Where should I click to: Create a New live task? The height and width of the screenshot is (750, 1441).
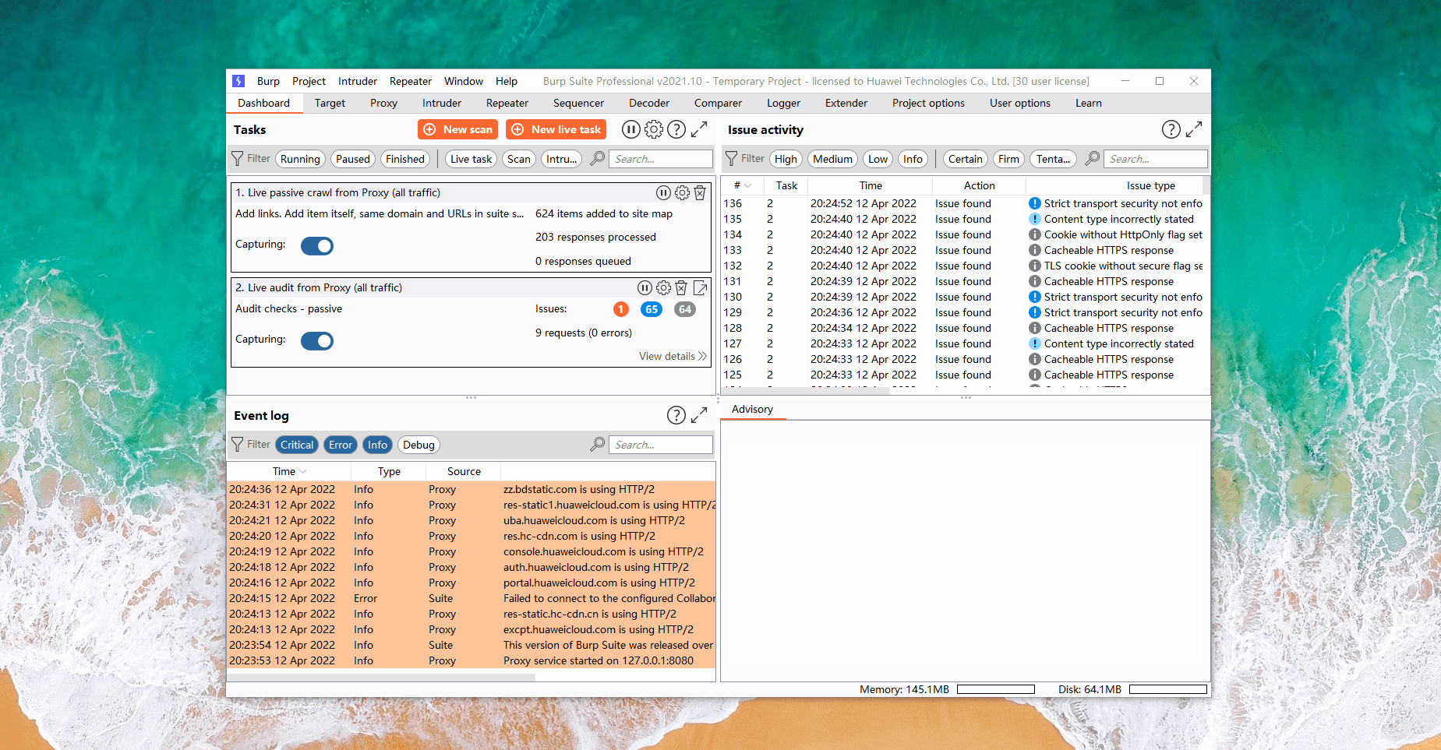tap(556, 129)
